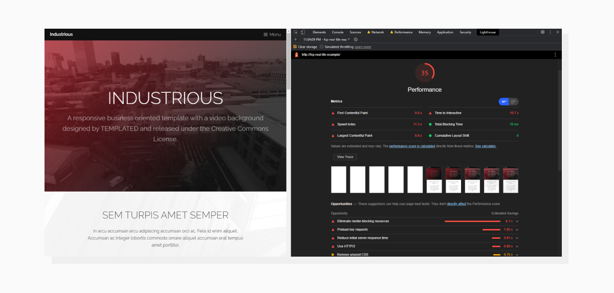This screenshot has width=614, height=293.
Task: Click the Preload key requests savings bar
Action: pyautogui.click(x=491, y=229)
